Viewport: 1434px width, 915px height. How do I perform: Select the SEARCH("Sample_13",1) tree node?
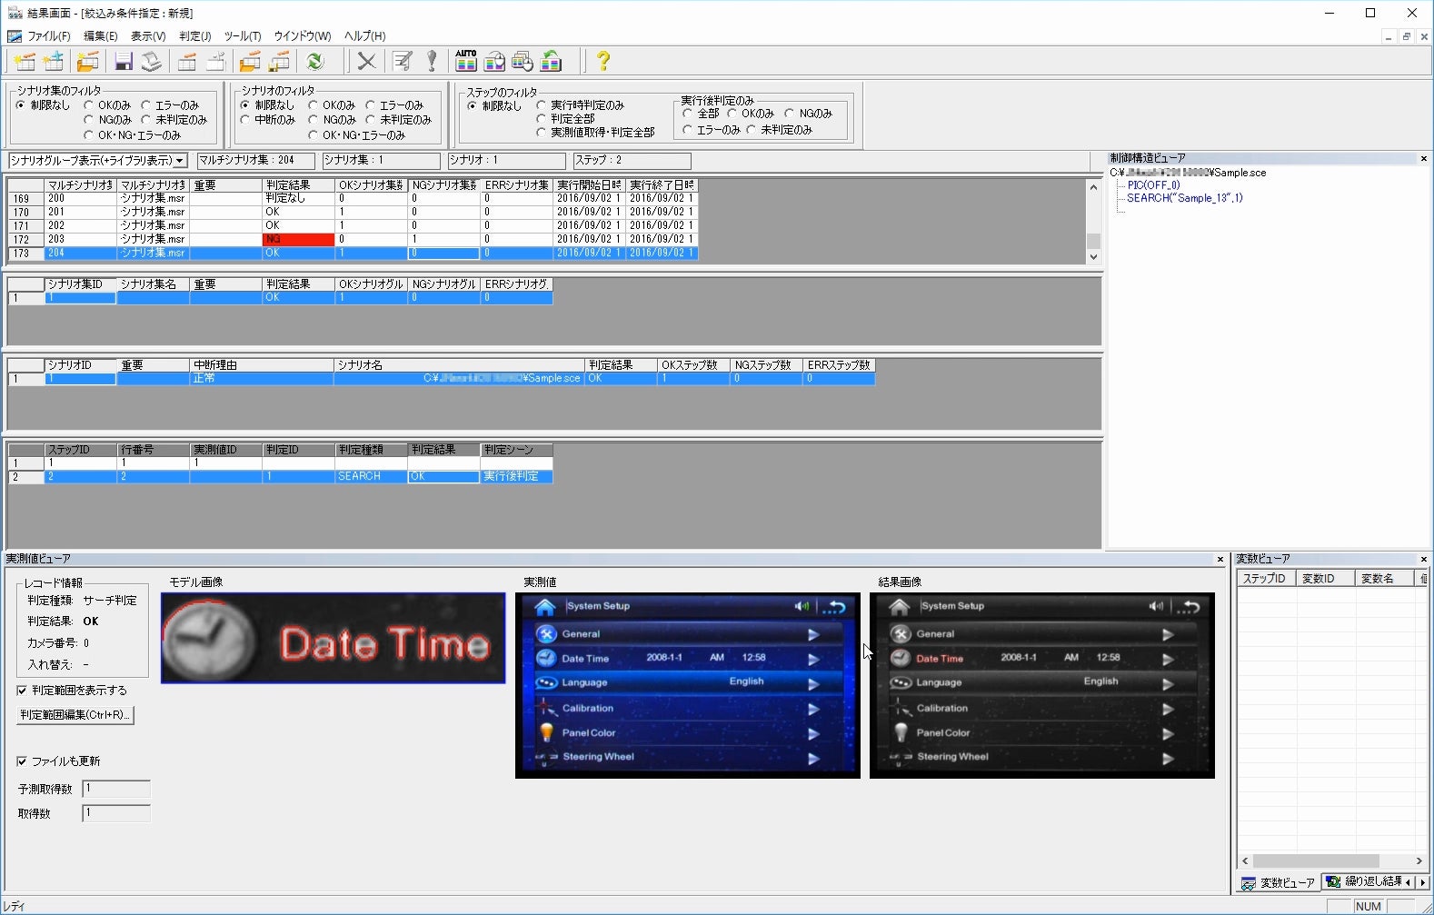point(1184,198)
